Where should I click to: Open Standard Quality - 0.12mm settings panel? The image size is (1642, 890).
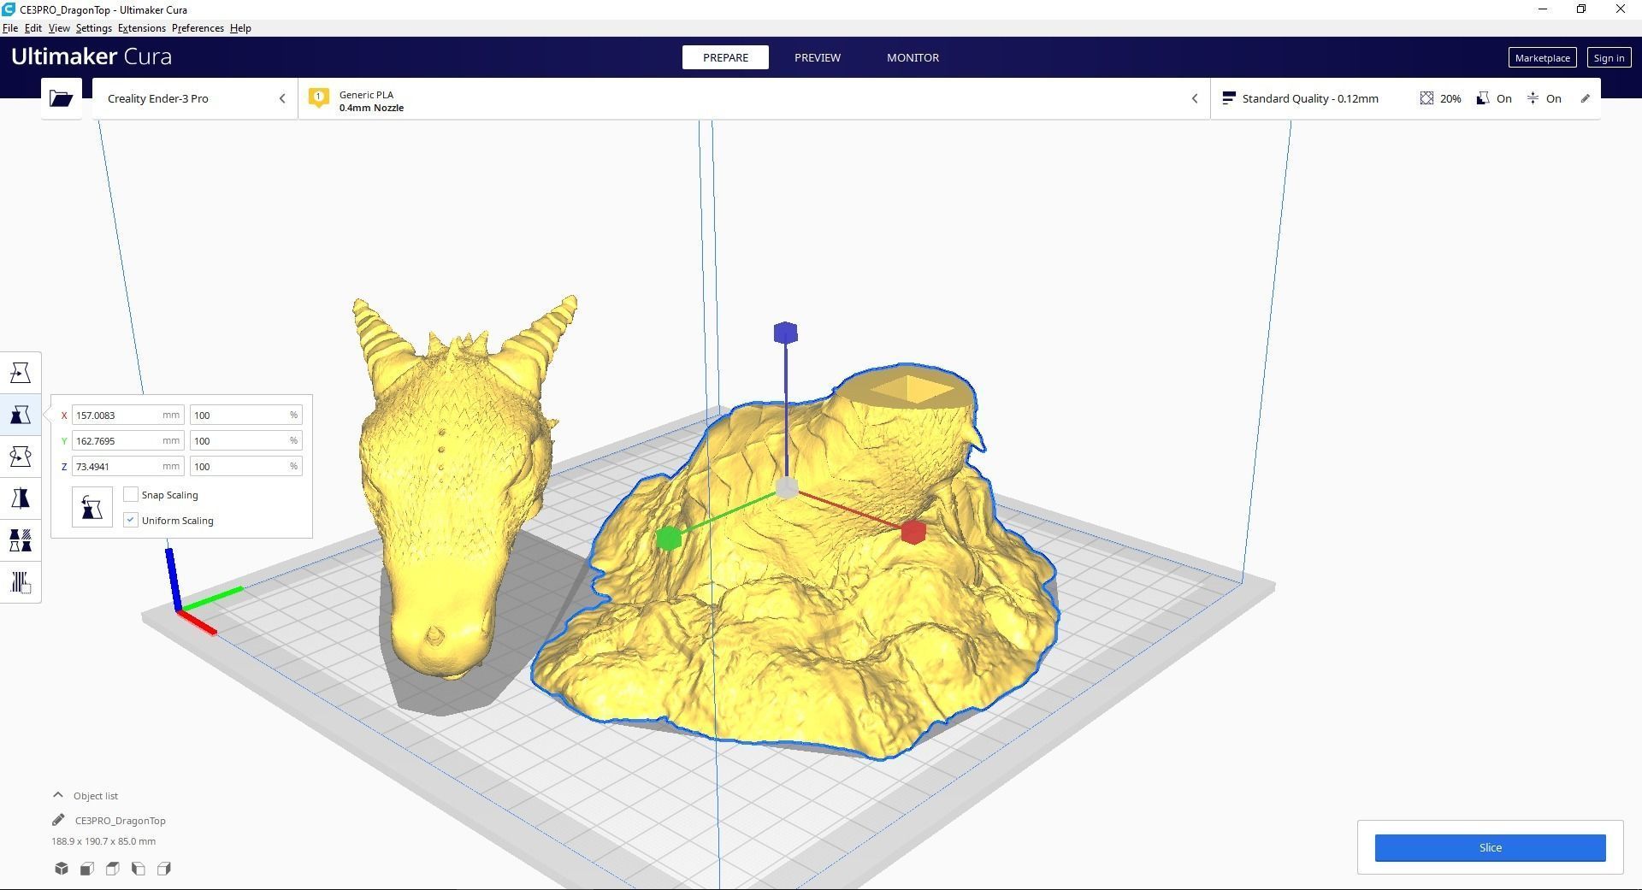point(1405,98)
